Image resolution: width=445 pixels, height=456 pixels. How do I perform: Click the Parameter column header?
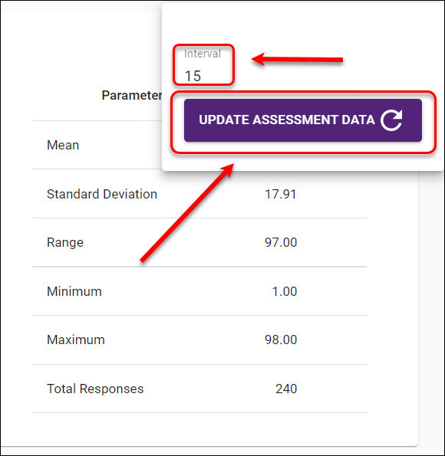click(x=131, y=95)
